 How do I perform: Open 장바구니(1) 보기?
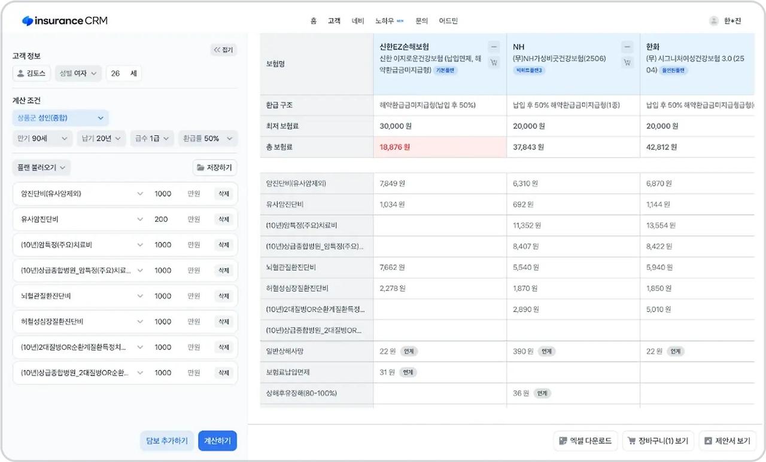658,441
